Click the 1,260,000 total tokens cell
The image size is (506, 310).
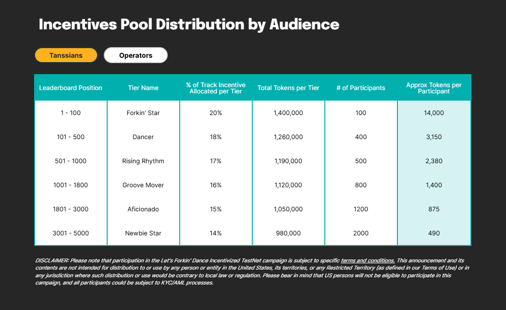pos(288,137)
